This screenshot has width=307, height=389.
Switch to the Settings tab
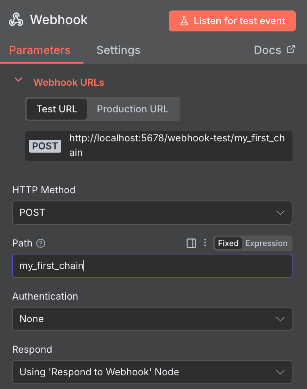coord(118,50)
